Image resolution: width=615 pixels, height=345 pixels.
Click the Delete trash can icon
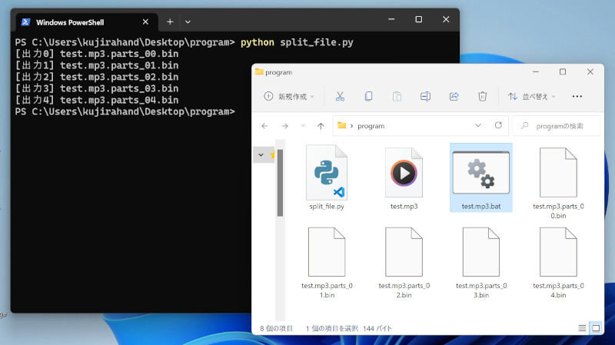pos(482,96)
